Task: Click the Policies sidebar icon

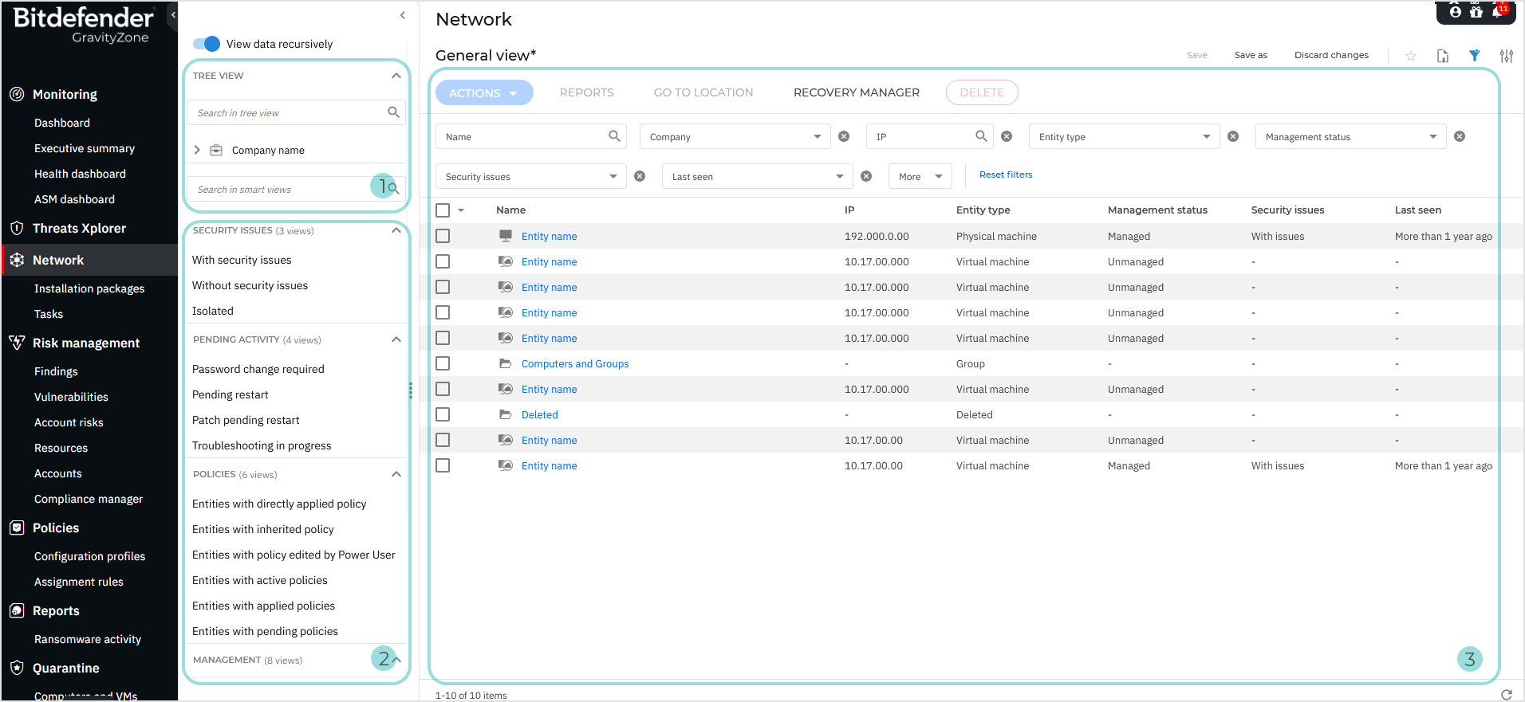Action: click(17, 527)
